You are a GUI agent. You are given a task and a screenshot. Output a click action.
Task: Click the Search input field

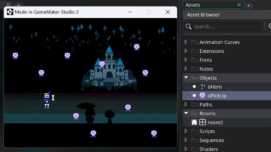(225, 26)
